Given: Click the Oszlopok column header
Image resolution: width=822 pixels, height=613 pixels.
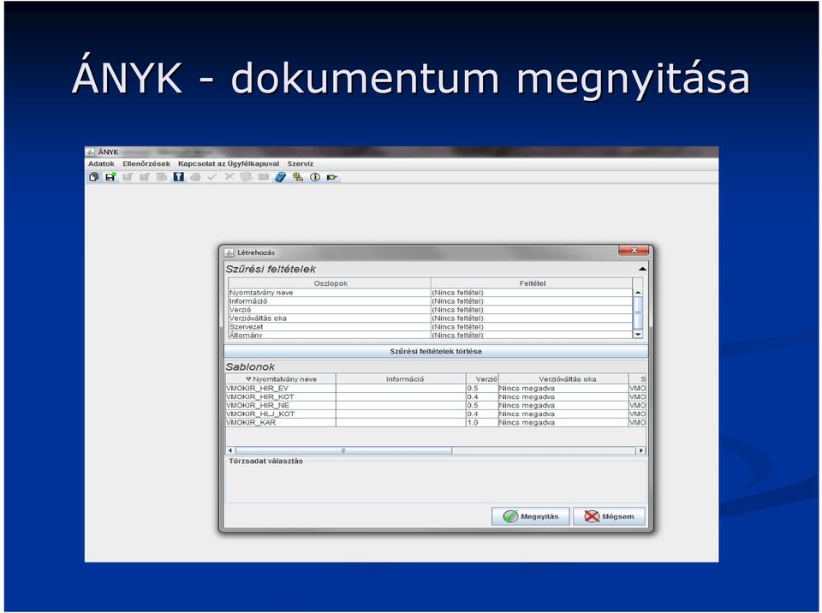Looking at the screenshot, I should [x=331, y=283].
